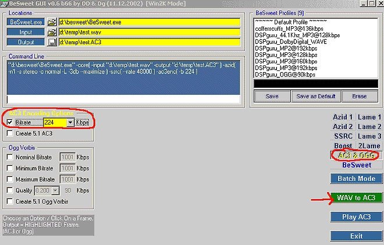
Task: Click the blue command line text area
Action: coord(123,77)
